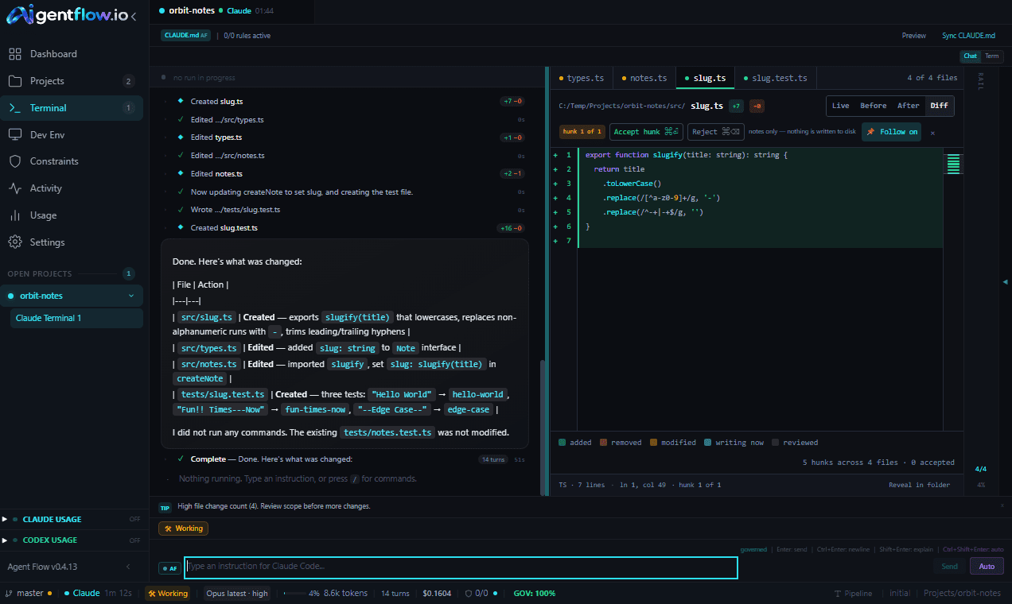Click the hammer icon in bottom Working status
Viewport: 1012px width, 604px height.
point(152,594)
